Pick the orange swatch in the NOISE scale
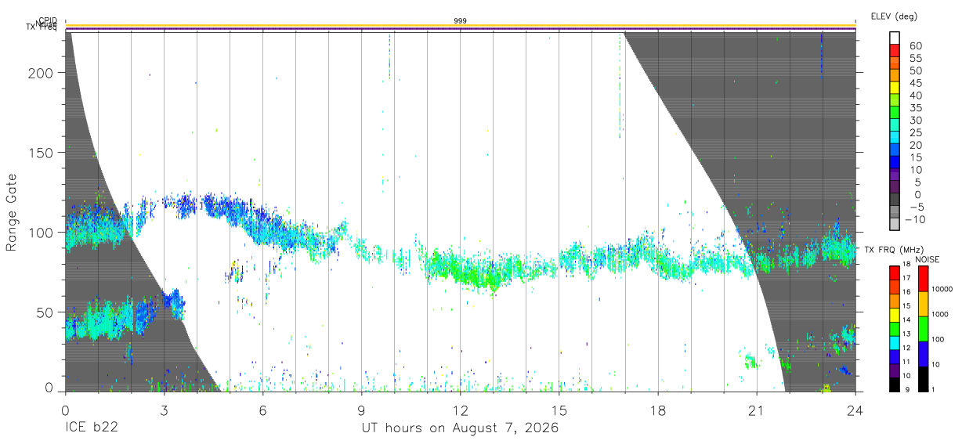The image size is (962, 444). point(923,304)
